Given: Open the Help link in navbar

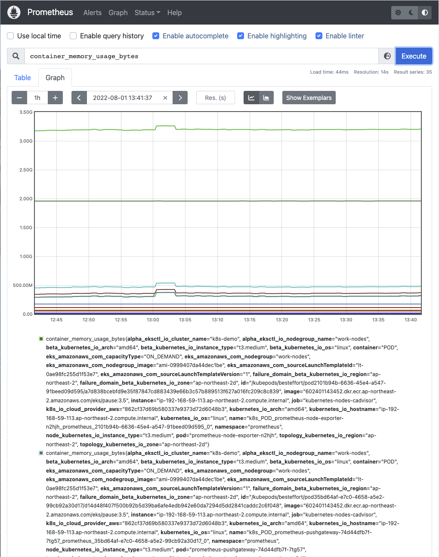Looking at the screenshot, I should 174,12.
